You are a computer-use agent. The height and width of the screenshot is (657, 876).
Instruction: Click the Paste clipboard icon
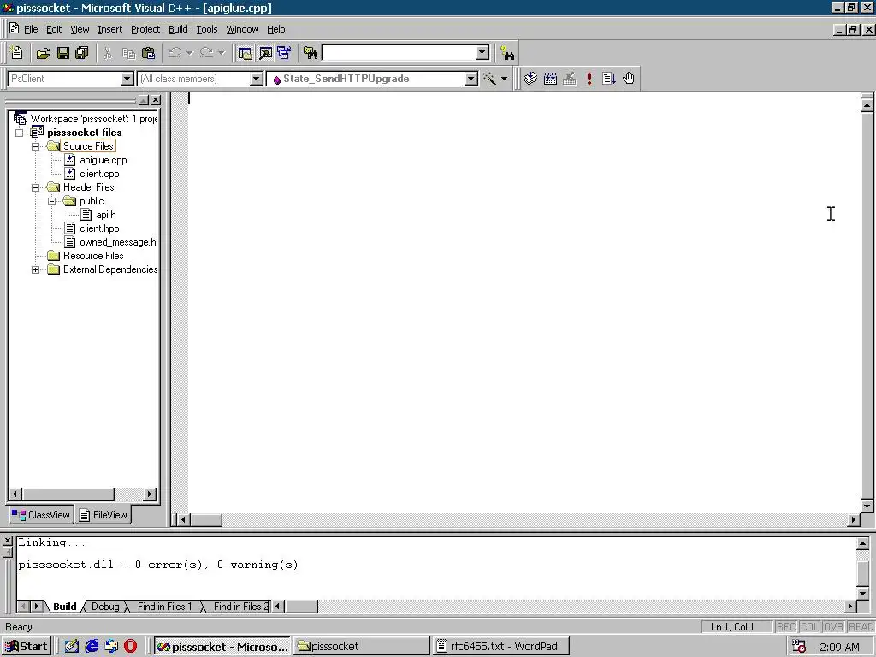click(x=149, y=53)
